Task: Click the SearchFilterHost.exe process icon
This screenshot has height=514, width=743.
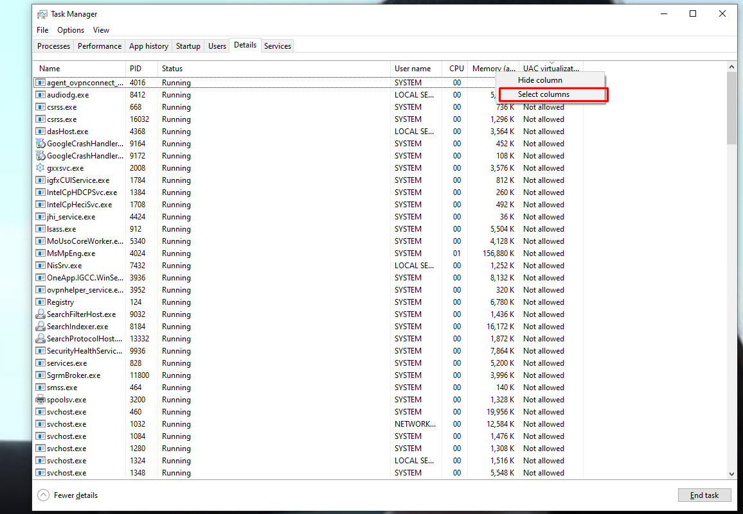Action: coord(40,314)
